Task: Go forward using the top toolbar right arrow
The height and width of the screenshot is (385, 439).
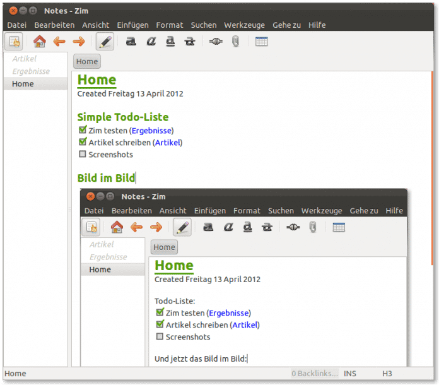Action: 79,42
